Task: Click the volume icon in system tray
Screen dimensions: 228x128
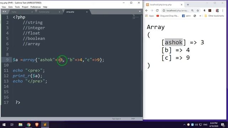Action: [x=196, y=125]
